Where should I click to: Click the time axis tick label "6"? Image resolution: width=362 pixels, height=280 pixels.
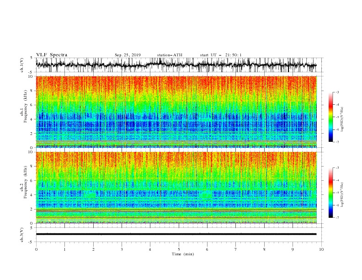(x=207, y=249)
